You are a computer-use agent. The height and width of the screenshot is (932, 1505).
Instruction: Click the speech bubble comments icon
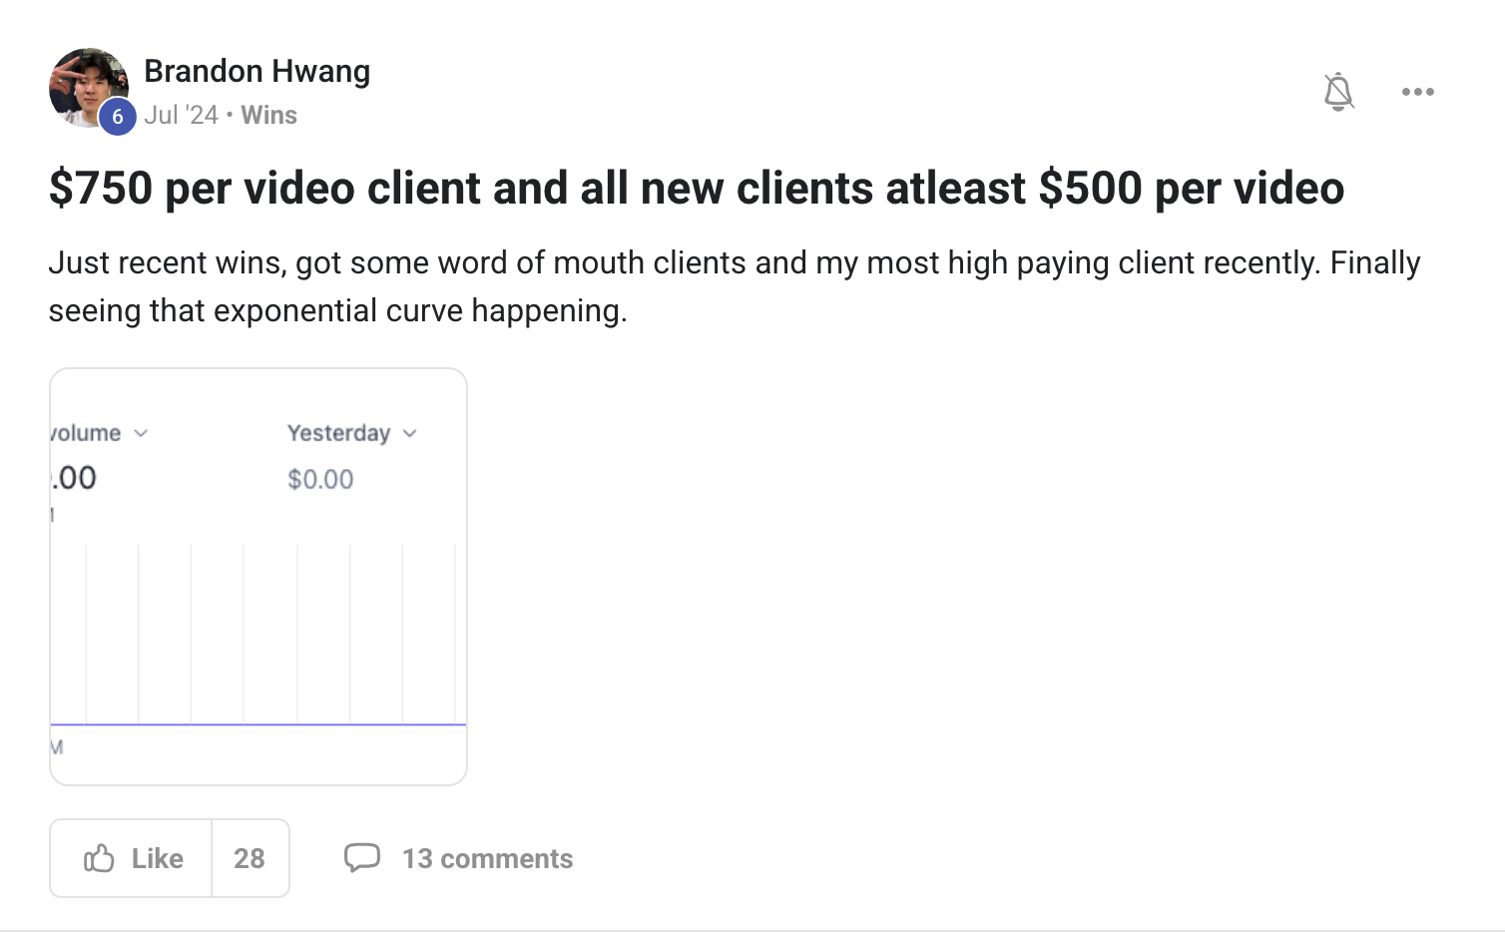point(362,858)
